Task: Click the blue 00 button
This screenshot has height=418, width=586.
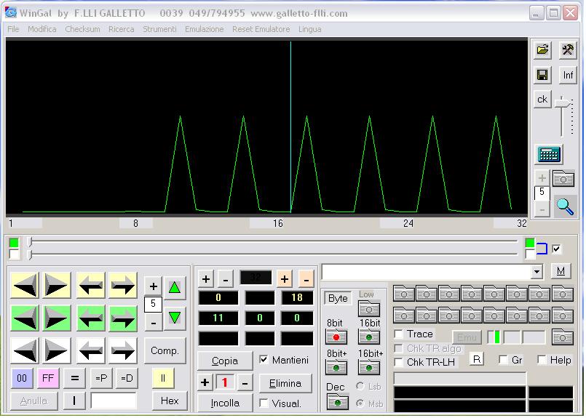Action: (x=22, y=378)
